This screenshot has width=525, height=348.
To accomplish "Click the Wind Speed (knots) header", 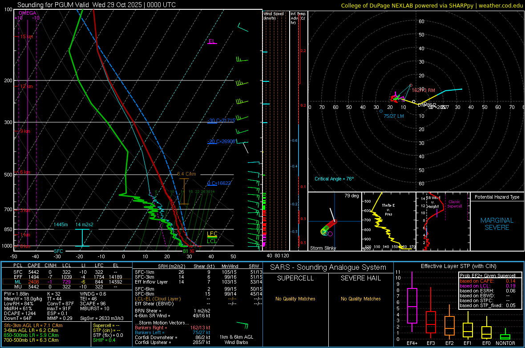I will pos(274,16).
